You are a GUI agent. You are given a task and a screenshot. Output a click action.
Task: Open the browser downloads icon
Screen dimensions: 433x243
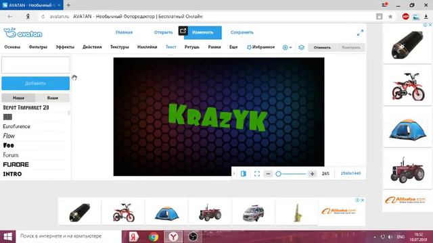(x=426, y=16)
